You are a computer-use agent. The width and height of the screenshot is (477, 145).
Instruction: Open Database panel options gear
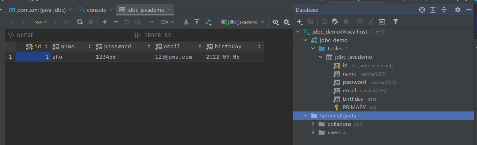click(x=457, y=10)
